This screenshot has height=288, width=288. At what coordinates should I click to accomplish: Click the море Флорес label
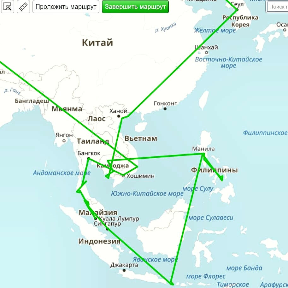[x=206, y=276]
